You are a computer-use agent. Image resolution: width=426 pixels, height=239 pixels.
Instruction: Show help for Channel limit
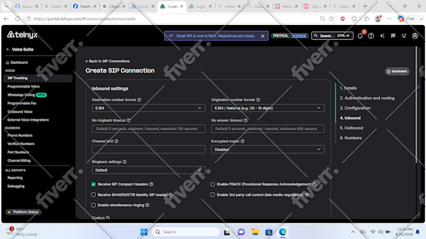click(117, 141)
